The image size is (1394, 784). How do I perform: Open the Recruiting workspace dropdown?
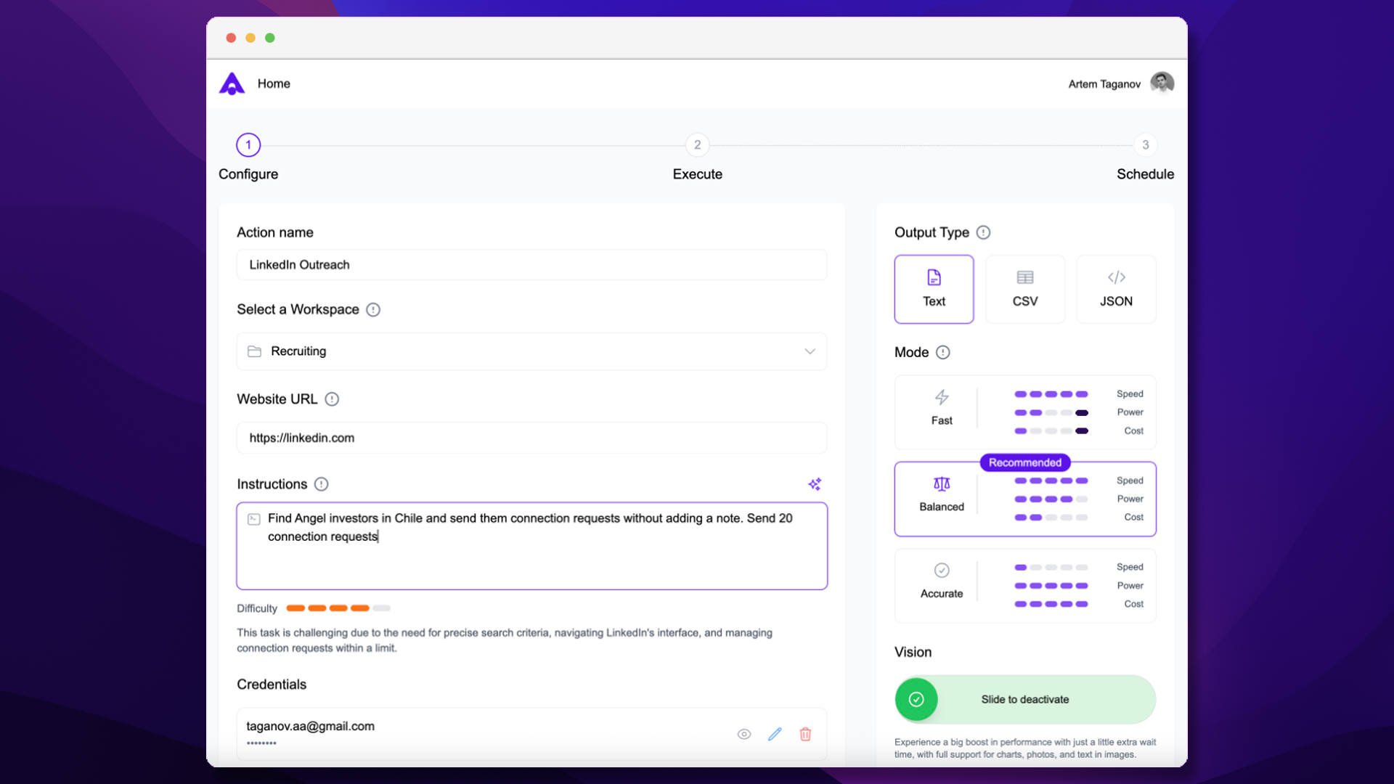pyautogui.click(x=531, y=351)
